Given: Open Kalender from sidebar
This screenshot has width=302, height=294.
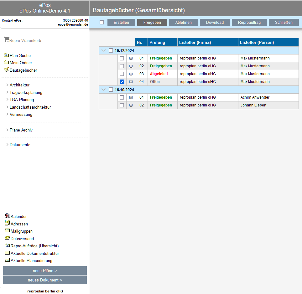Looking at the screenshot, I should tap(19, 216).
